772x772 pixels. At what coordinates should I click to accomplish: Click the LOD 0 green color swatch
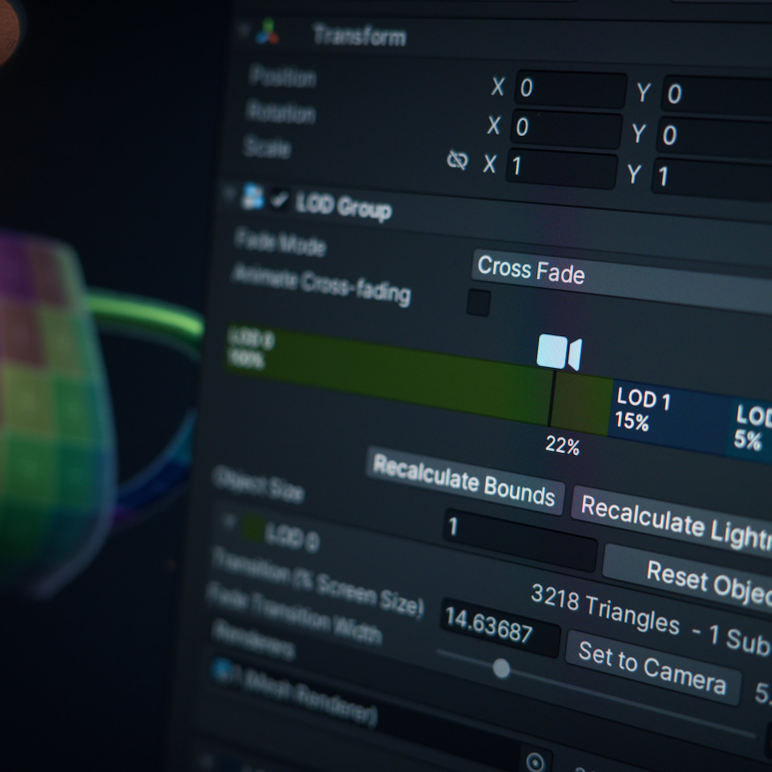254,528
